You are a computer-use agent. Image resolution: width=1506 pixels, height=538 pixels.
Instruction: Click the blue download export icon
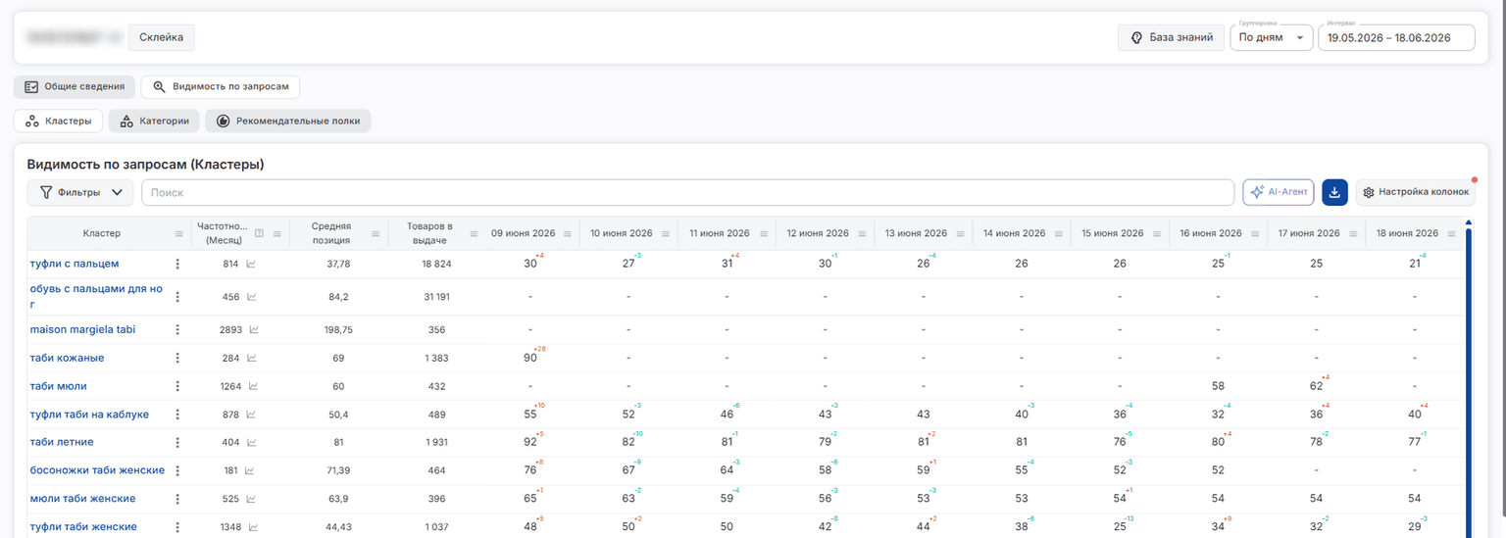pyautogui.click(x=1334, y=192)
